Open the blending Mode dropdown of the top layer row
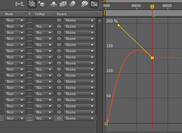The image size is (182, 133). pyautogui.click(x=15, y=20)
